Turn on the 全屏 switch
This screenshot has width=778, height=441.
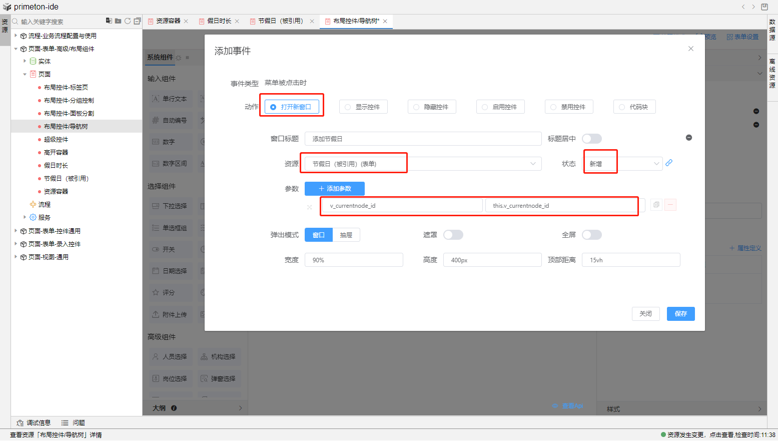pos(591,235)
